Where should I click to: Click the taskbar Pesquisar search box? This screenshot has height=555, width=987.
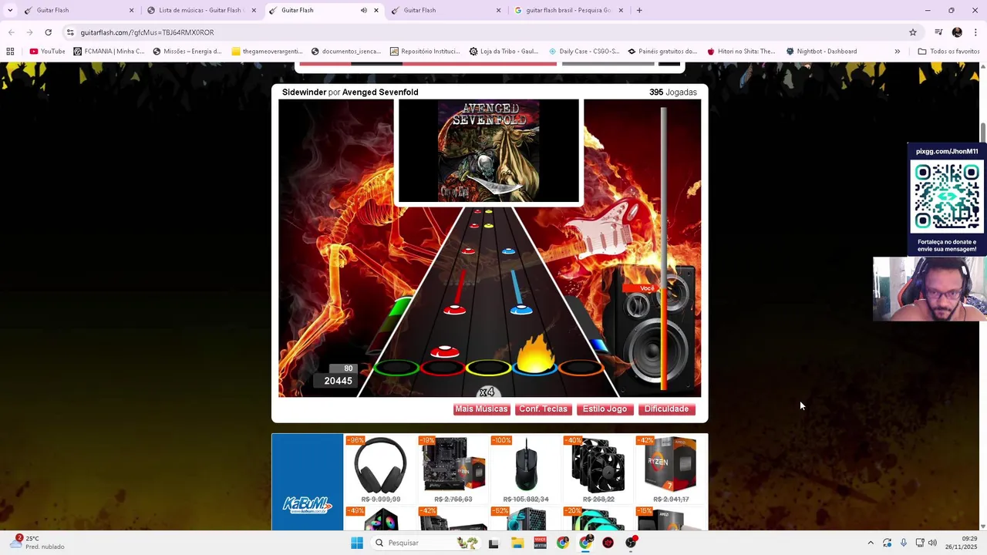pyautogui.click(x=425, y=543)
